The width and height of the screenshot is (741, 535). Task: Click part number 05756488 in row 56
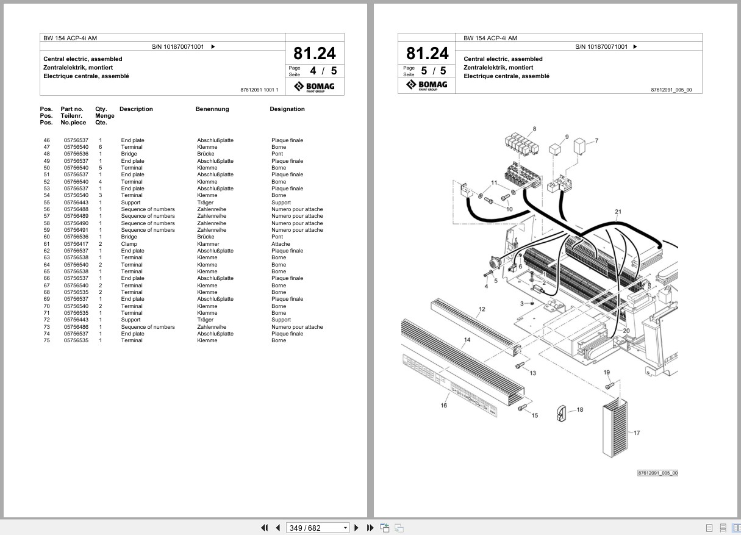click(76, 209)
